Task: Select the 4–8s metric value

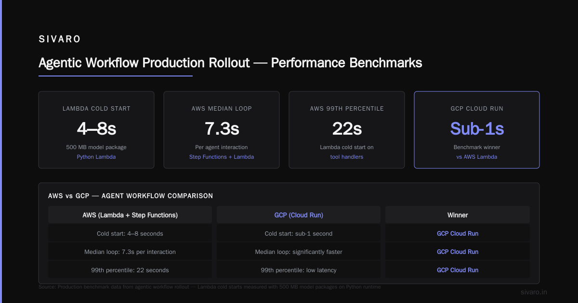Action: [x=96, y=128]
